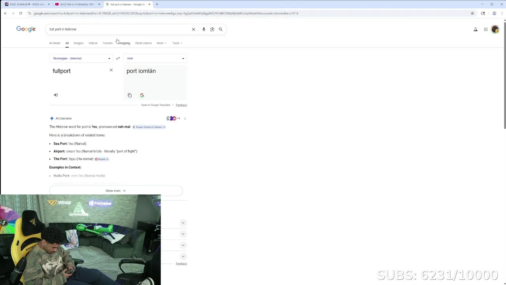This screenshot has height=285, width=506.
Task: Close the 'full port in hebrew' tab
Action: (x=149, y=4)
